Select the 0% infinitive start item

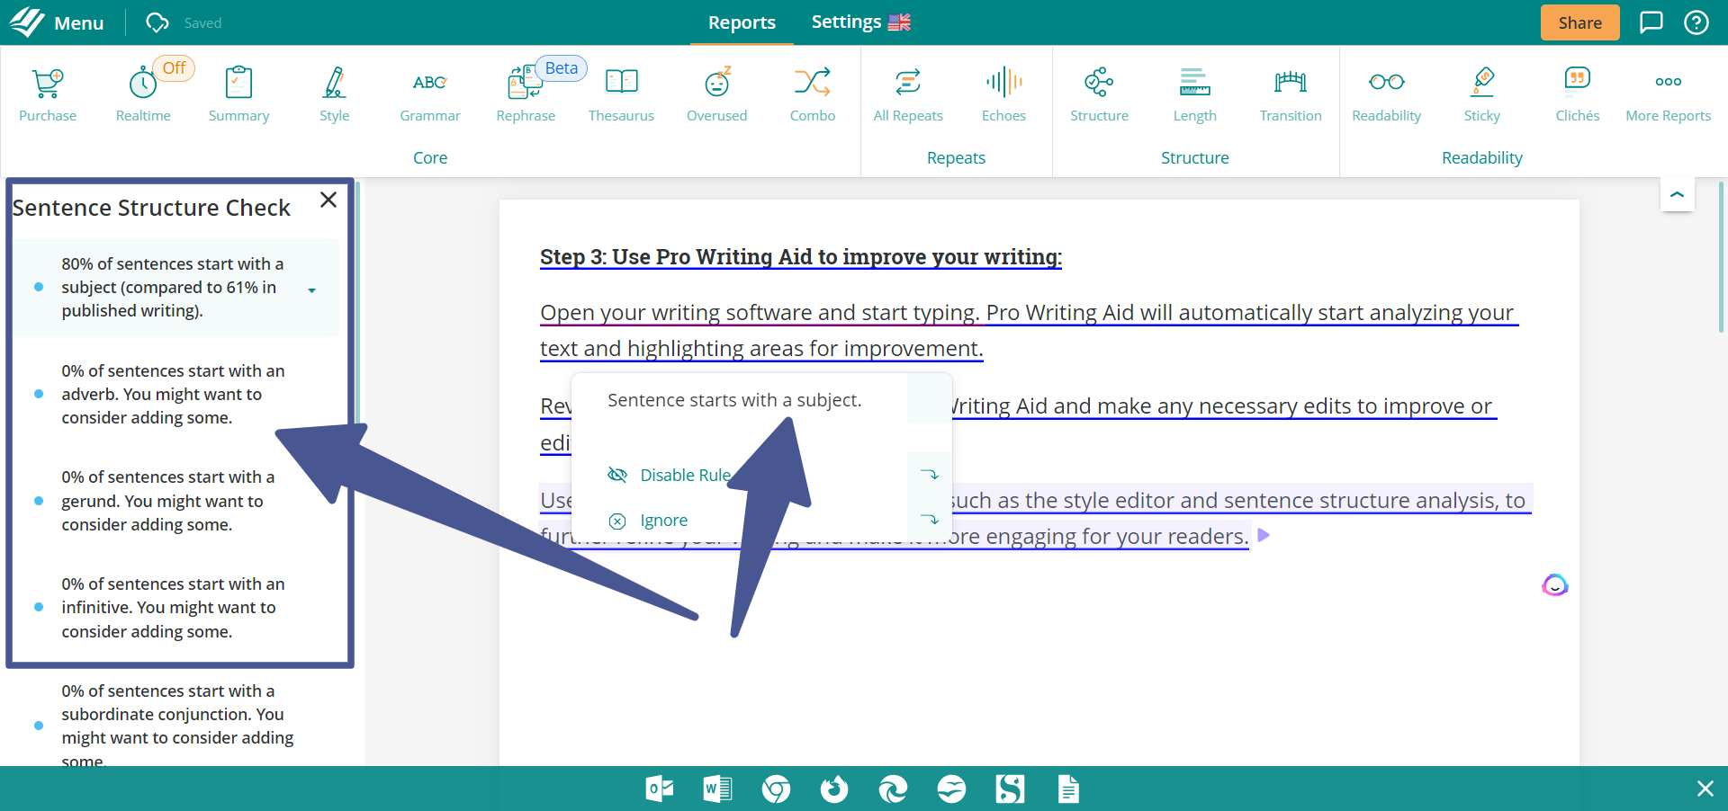(x=174, y=608)
